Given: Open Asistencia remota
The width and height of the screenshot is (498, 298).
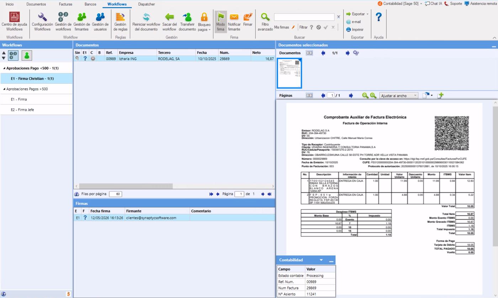Looking at the screenshot, I should point(480,4).
